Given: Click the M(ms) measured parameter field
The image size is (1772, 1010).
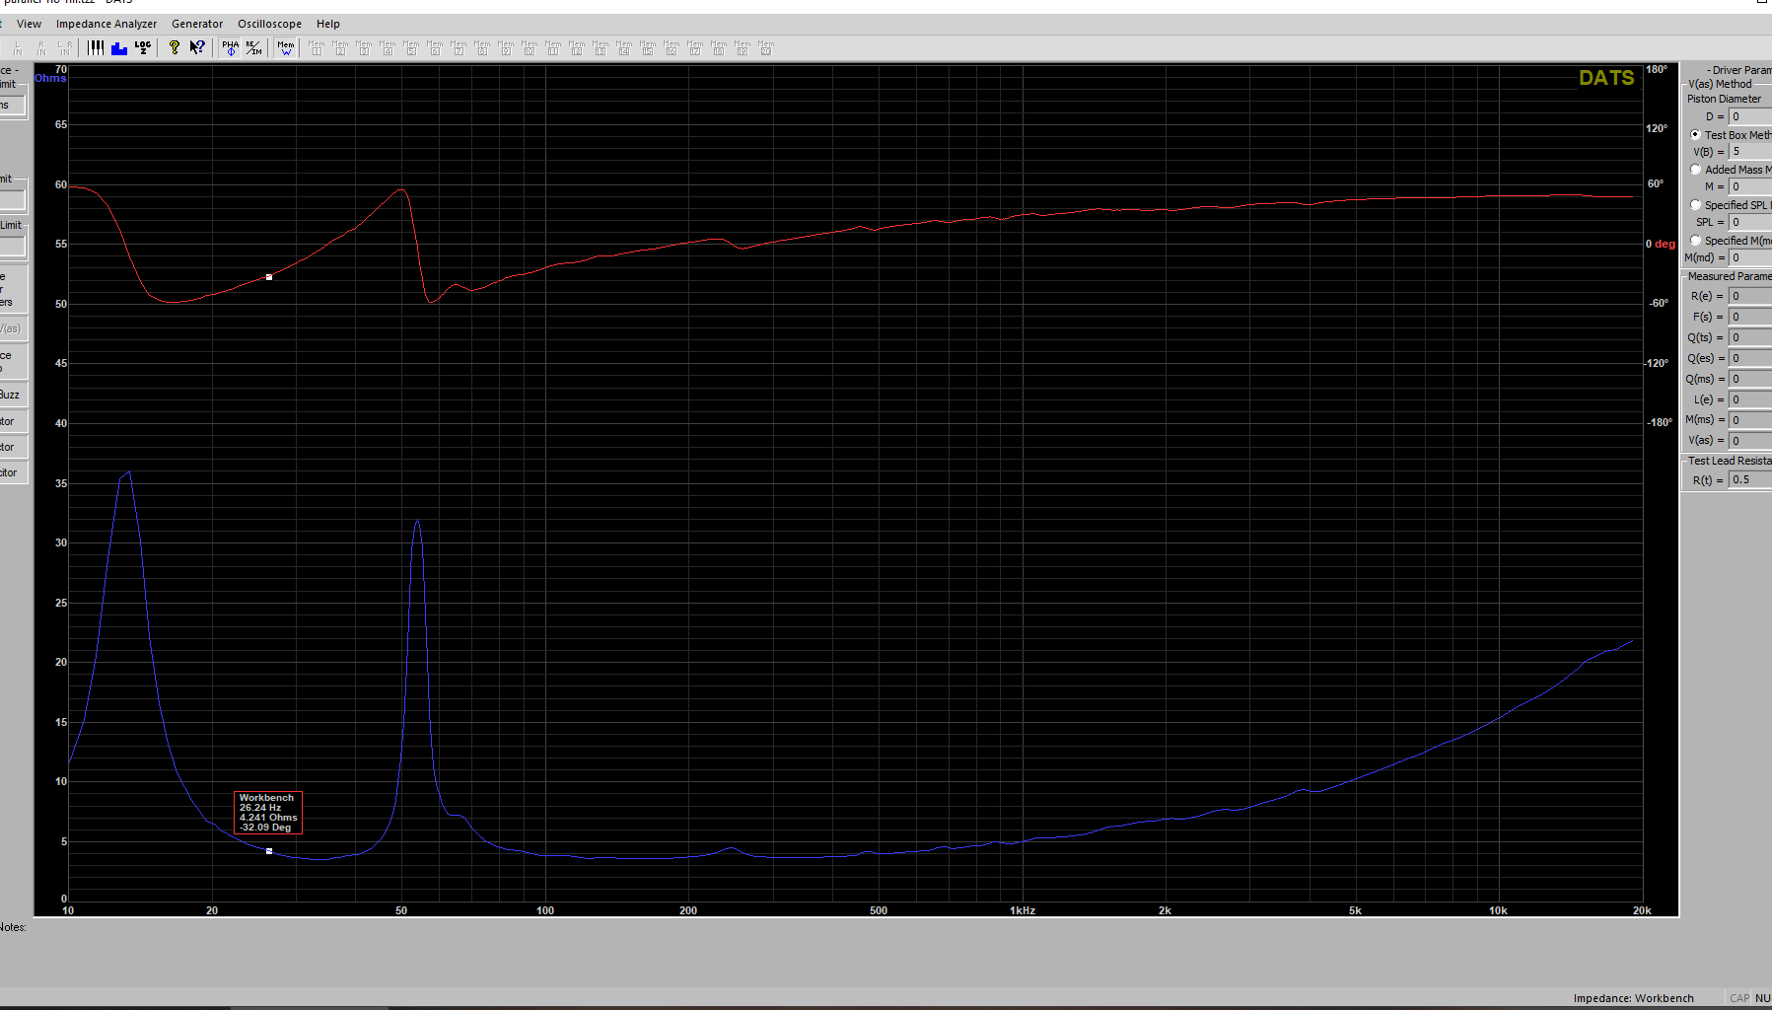Looking at the screenshot, I should pos(1750,420).
